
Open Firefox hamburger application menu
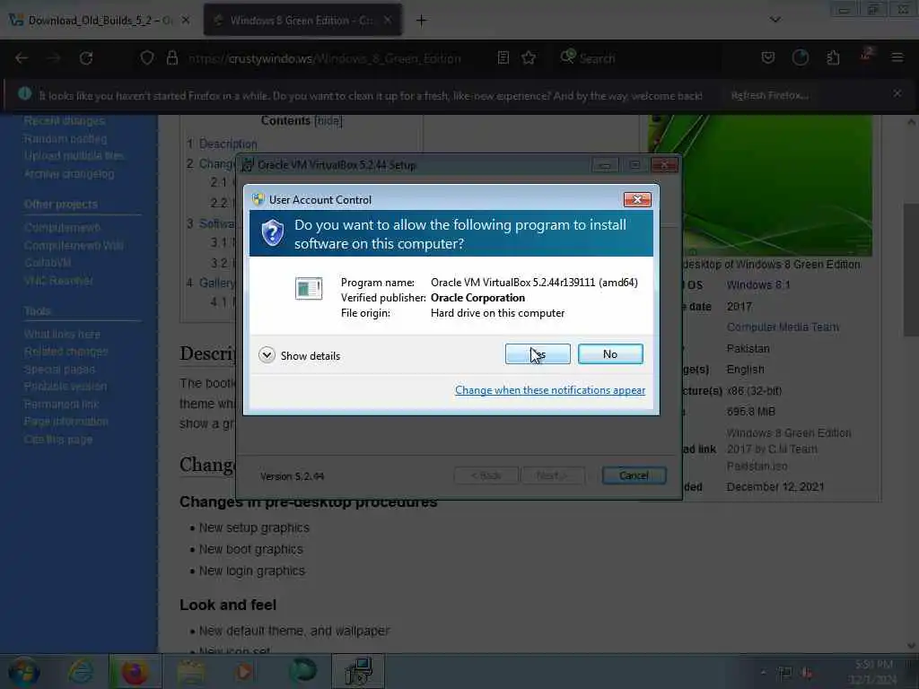tap(897, 58)
